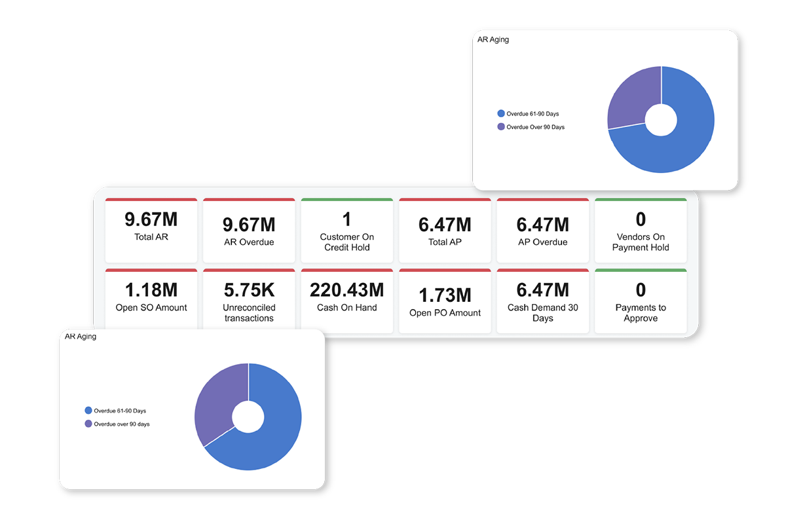Toggle 'Overdue Over 90 Days' label in upper chart
The height and width of the screenshot is (524, 786).
point(535,127)
